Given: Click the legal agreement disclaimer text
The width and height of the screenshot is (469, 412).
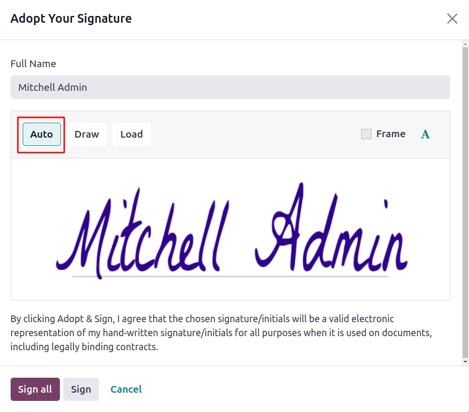Looking at the screenshot, I should pyautogui.click(x=221, y=333).
